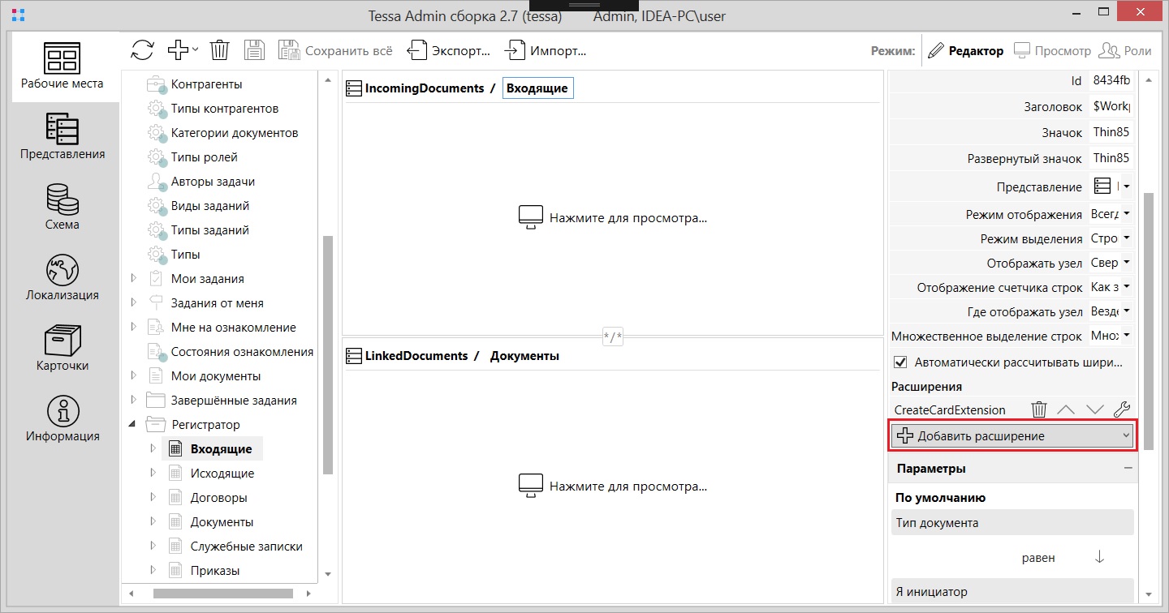Open the Представления tab in the sidebar

(x=62, y=136)
